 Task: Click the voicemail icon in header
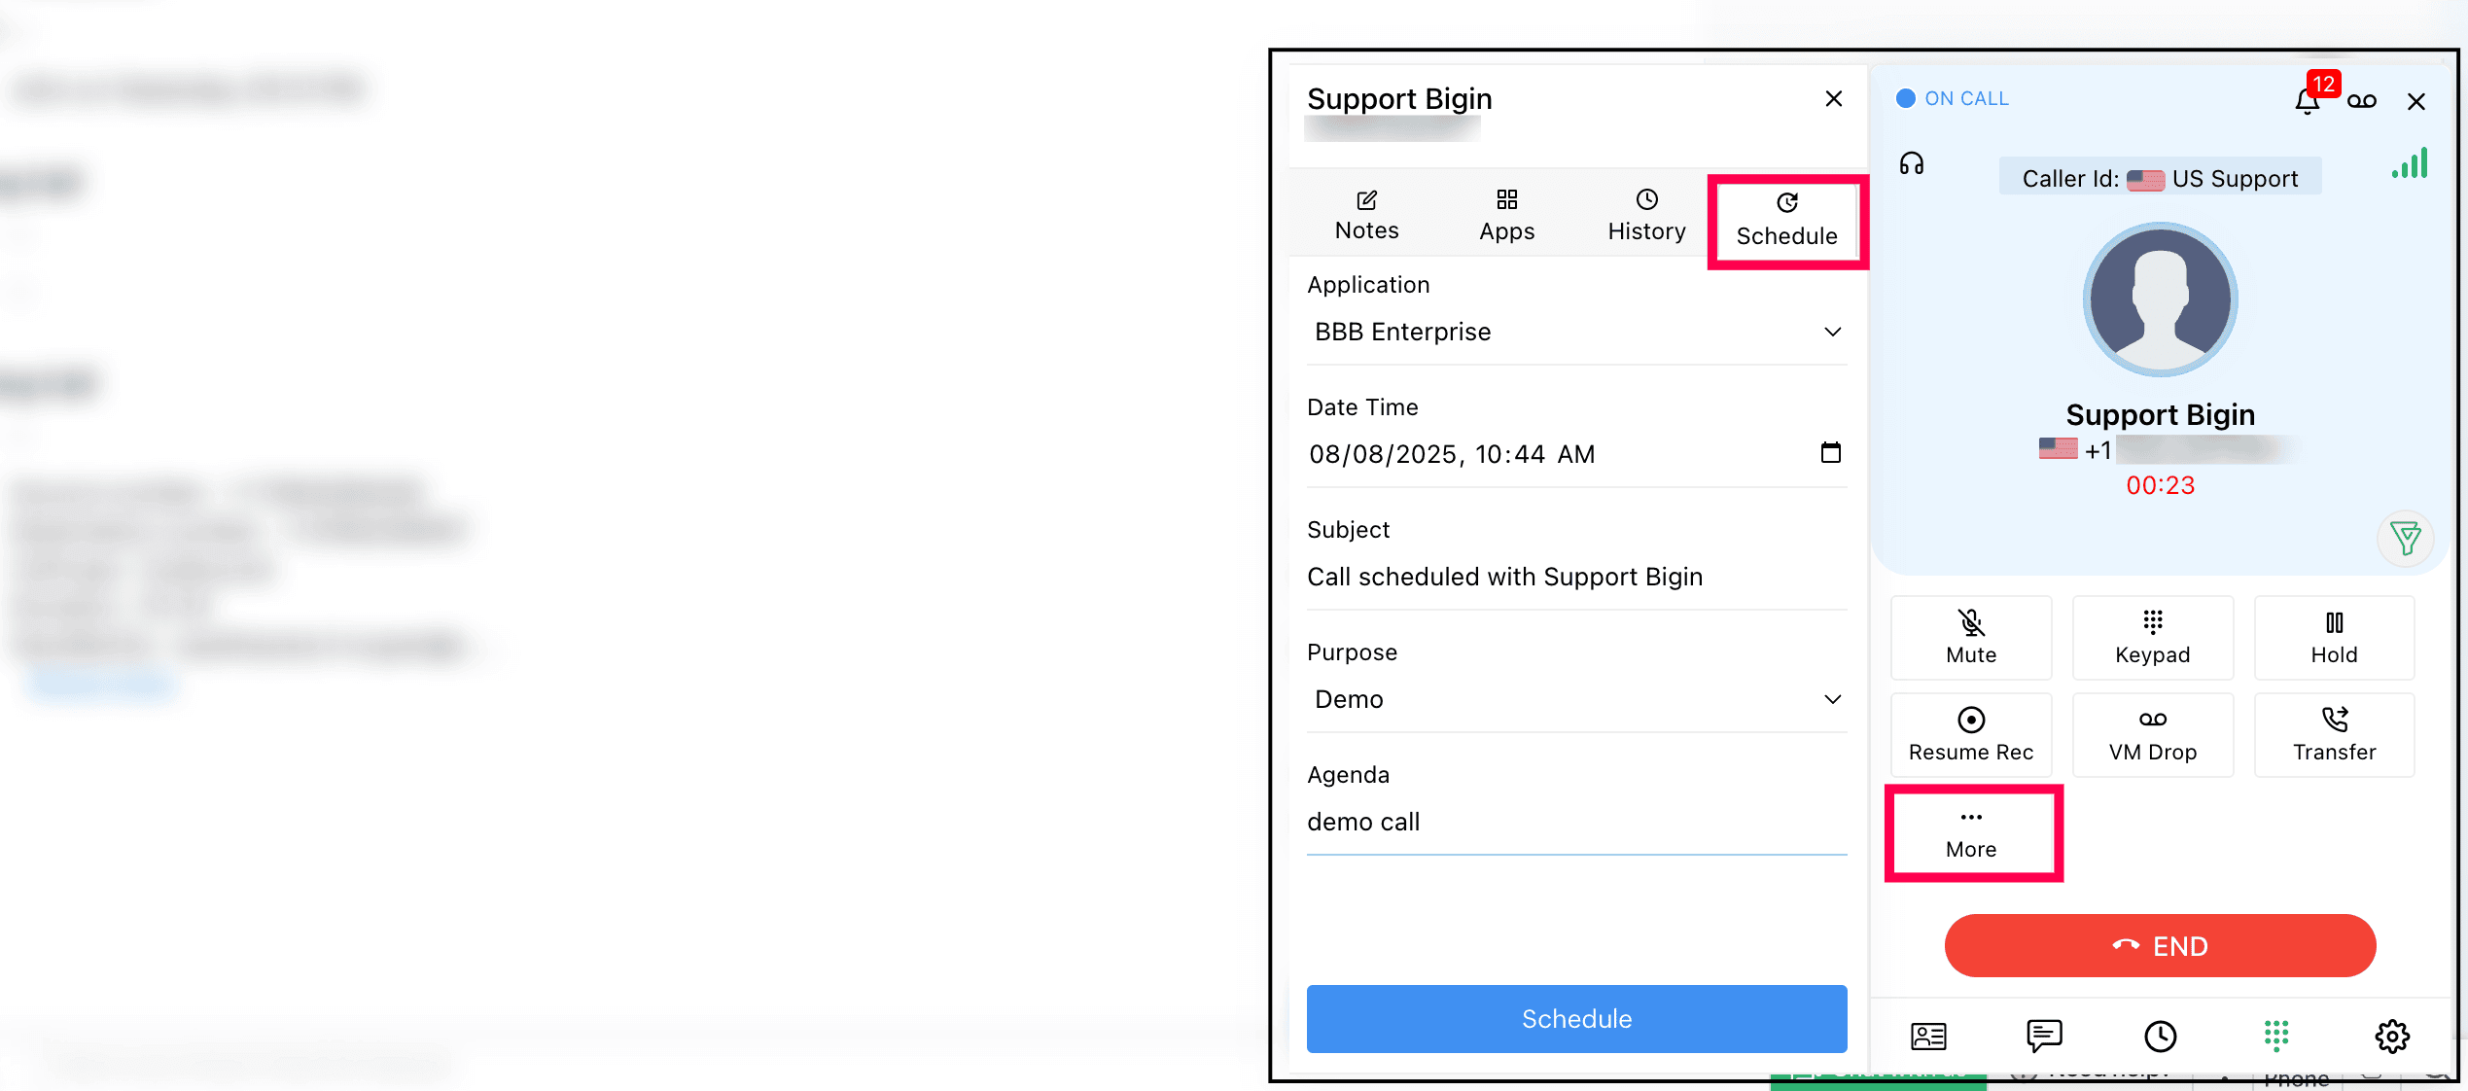[x=2361, y=101]
